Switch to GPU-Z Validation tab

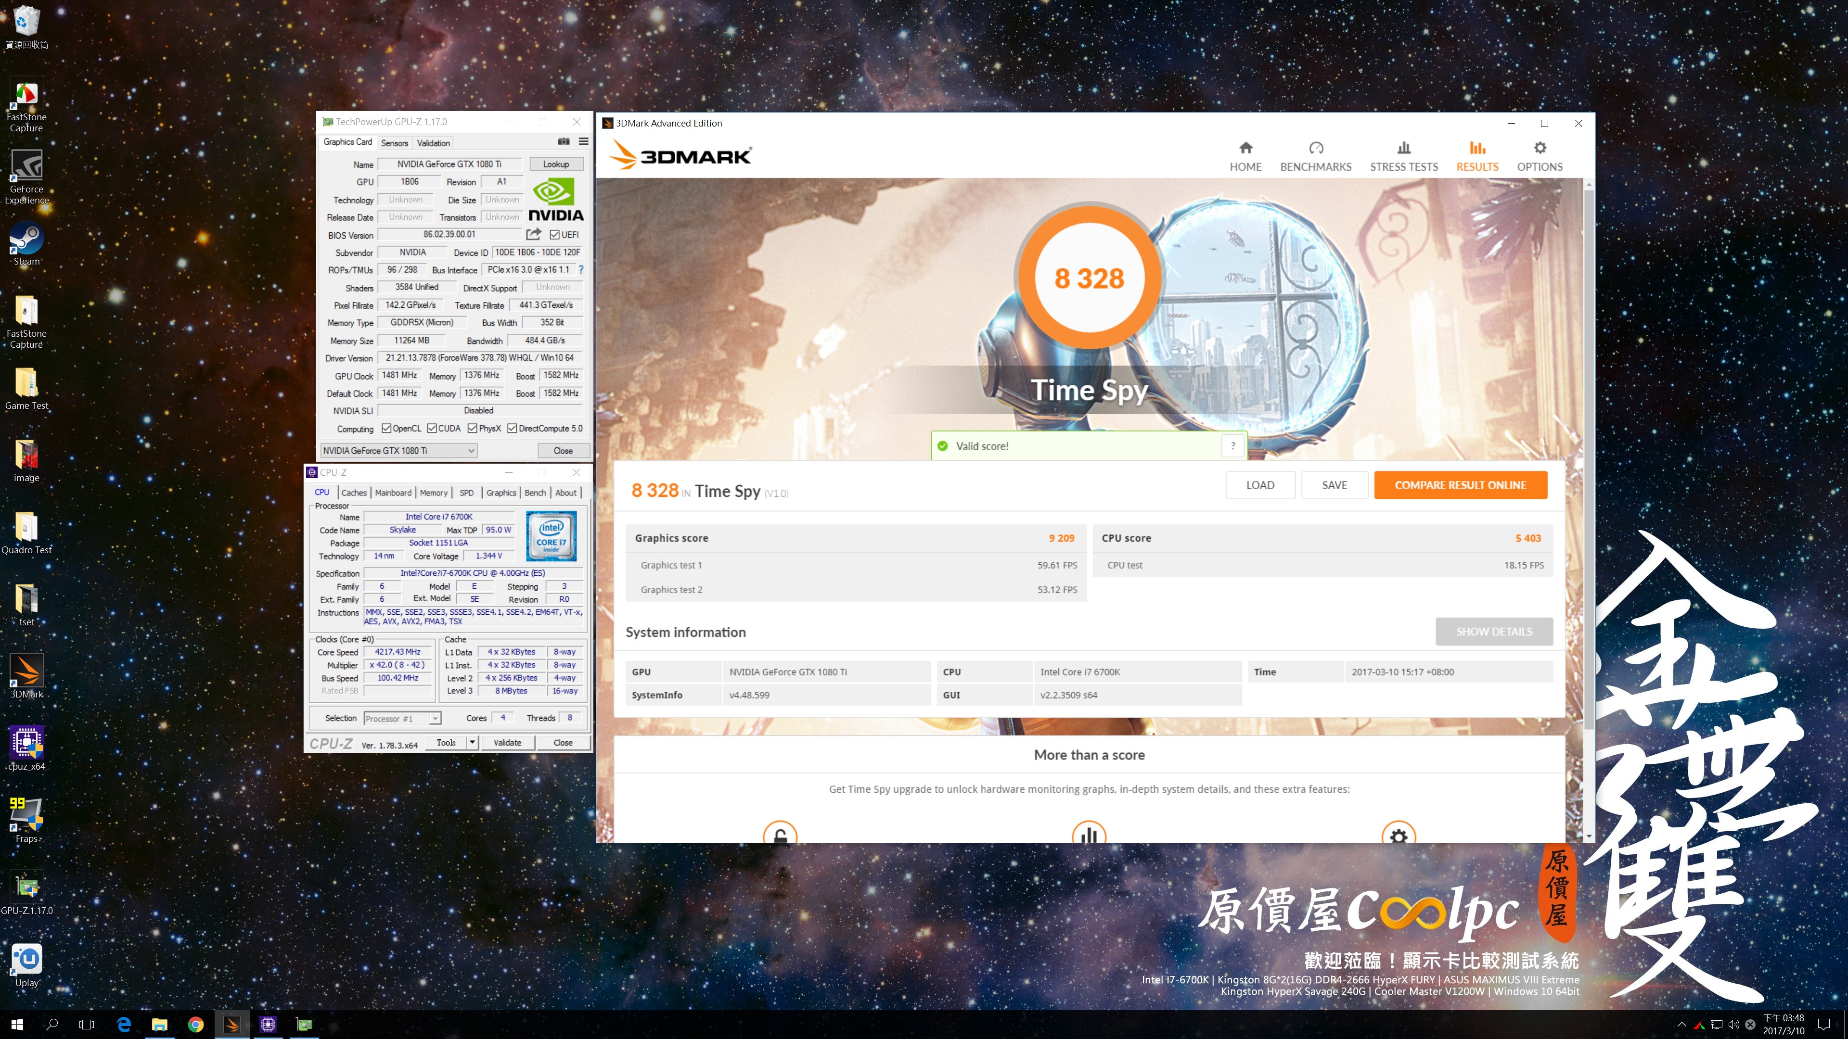click(433, 143)
